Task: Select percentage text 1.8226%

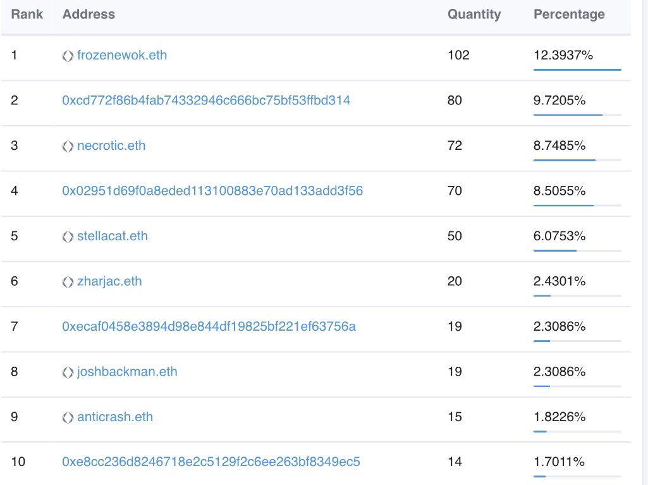Action: 559,417
